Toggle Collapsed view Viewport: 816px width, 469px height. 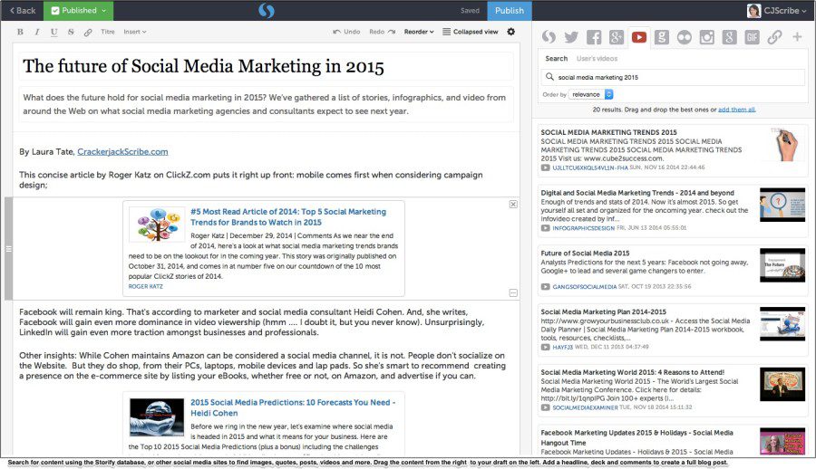coord(471,32)
